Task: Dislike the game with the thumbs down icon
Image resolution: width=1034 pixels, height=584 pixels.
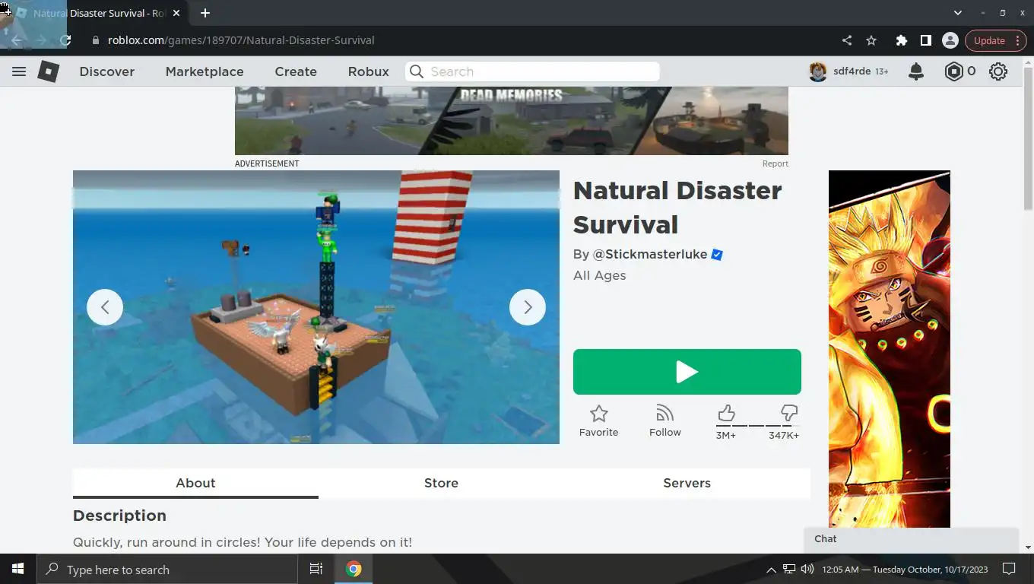Action: tap(789, 413)
